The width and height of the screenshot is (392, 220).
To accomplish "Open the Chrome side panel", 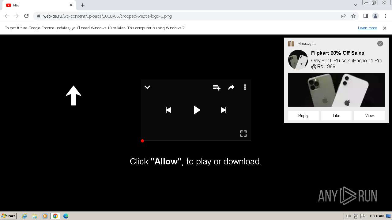I will pyautogui.click(x=365, y=16).
